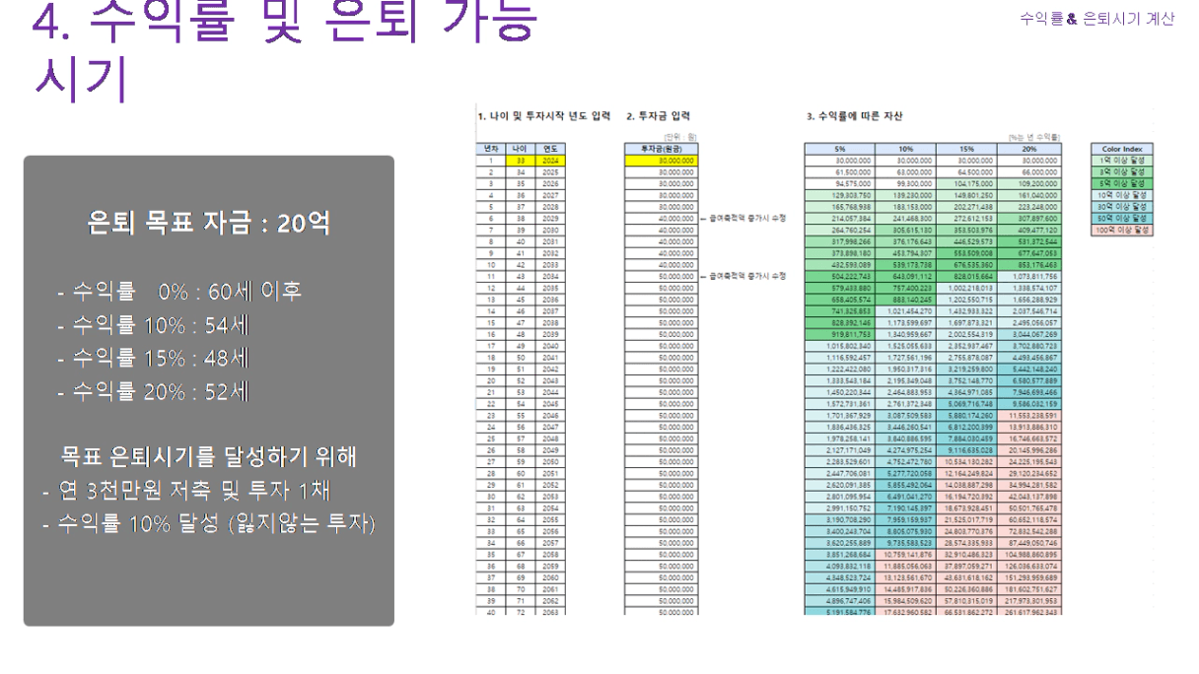Click the '50억 이상 달성' legend cell

click(x=1124, y=218)
